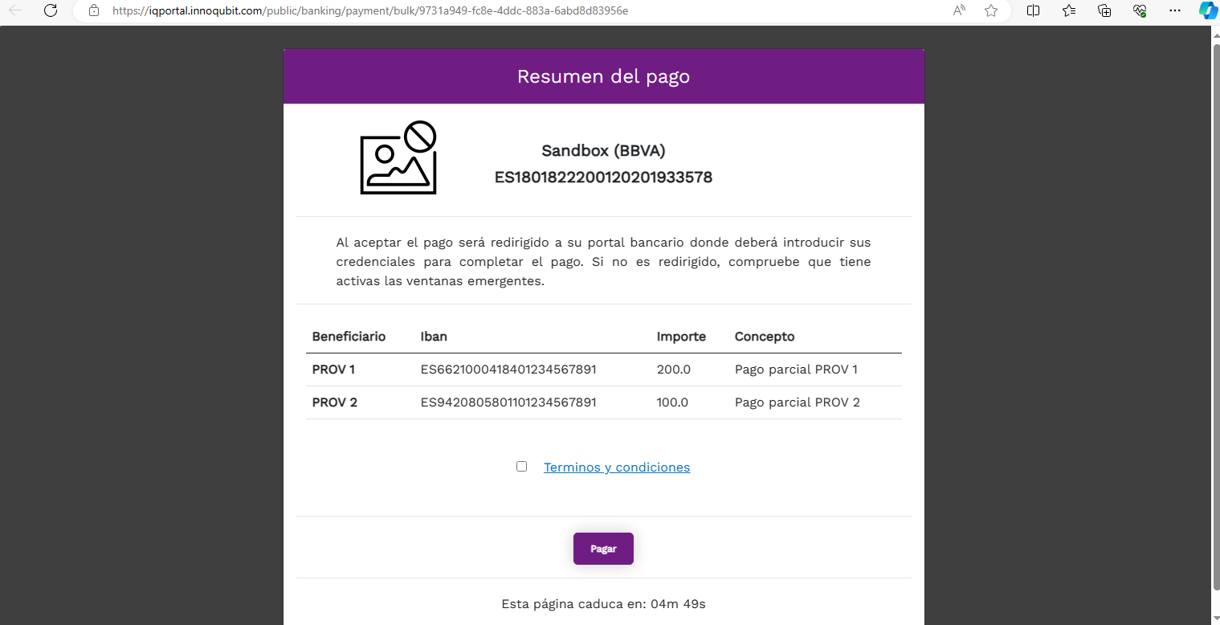Open the Terminos y condiciones link
The image size is (1220, 625).
tap(617, 467)
